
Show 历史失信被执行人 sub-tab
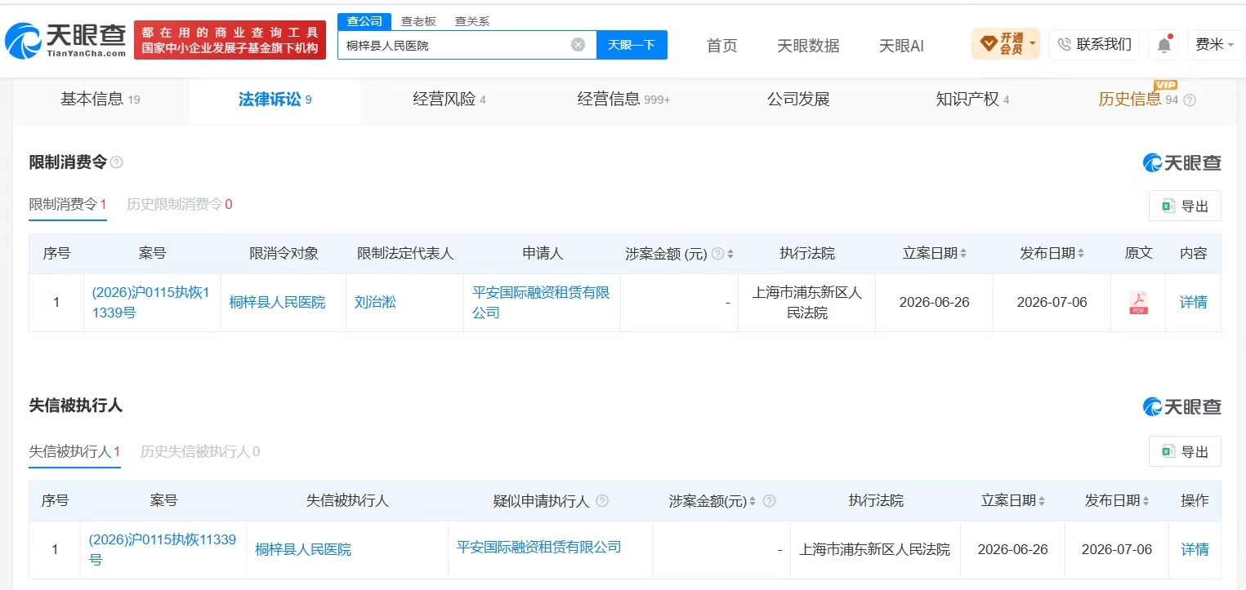click(x=200, y=451)
